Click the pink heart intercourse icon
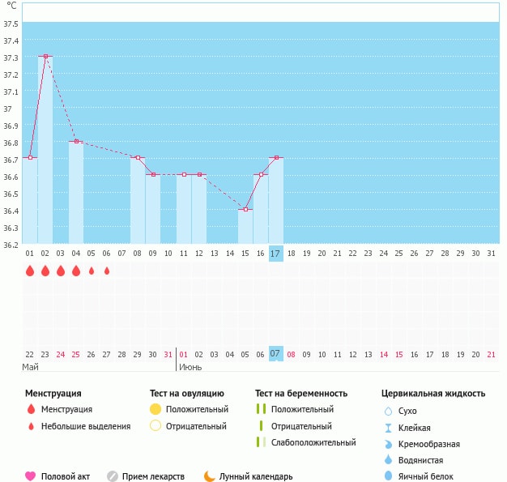 click(31, 476)
